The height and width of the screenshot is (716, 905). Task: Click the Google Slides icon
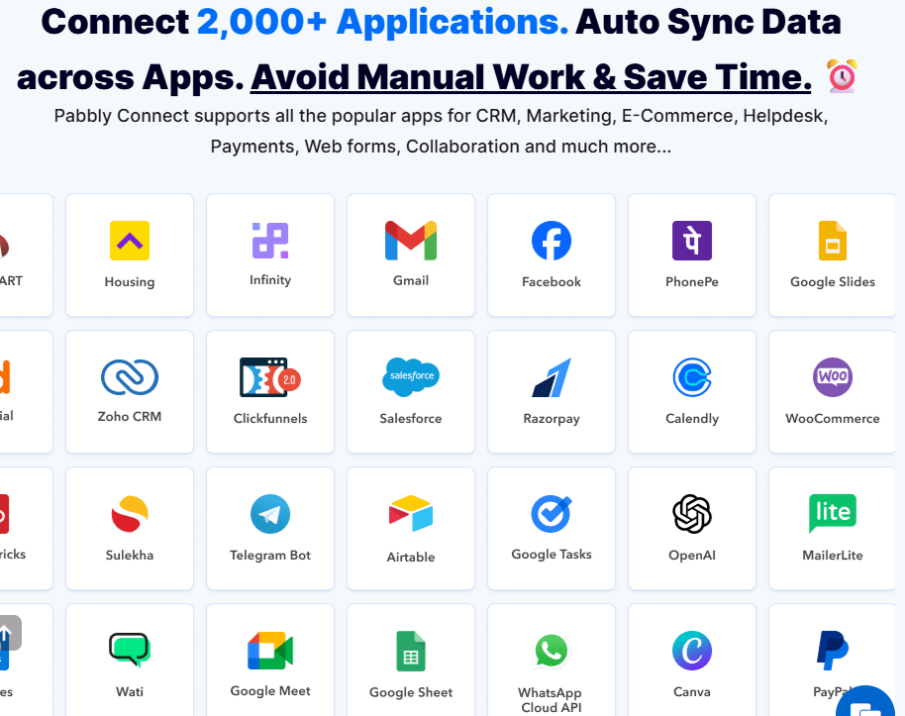[833, 241]
